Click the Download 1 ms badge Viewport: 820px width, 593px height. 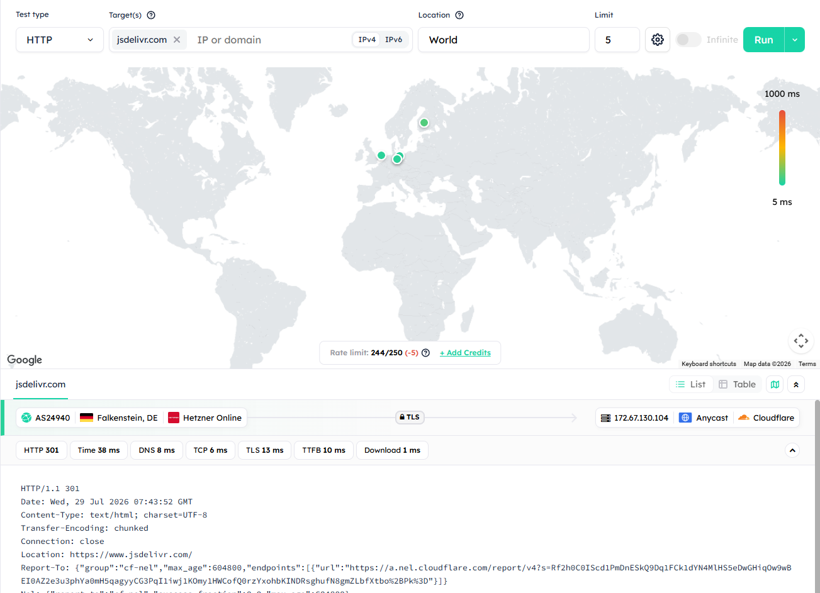[x=392, y=450]
